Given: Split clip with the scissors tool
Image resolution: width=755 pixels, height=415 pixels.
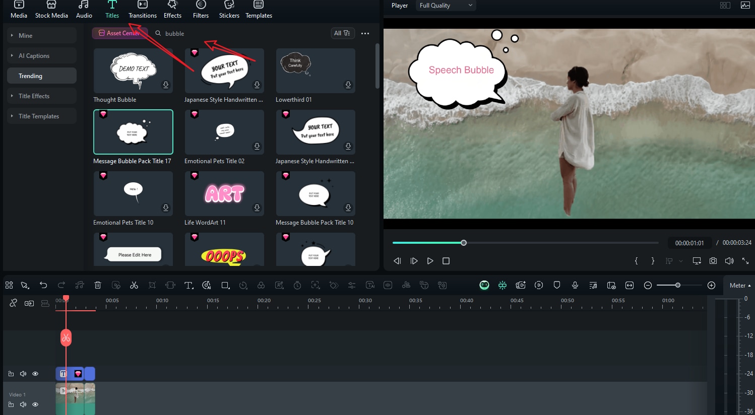Looking at the screenshot, I should [x=134, y=285].
